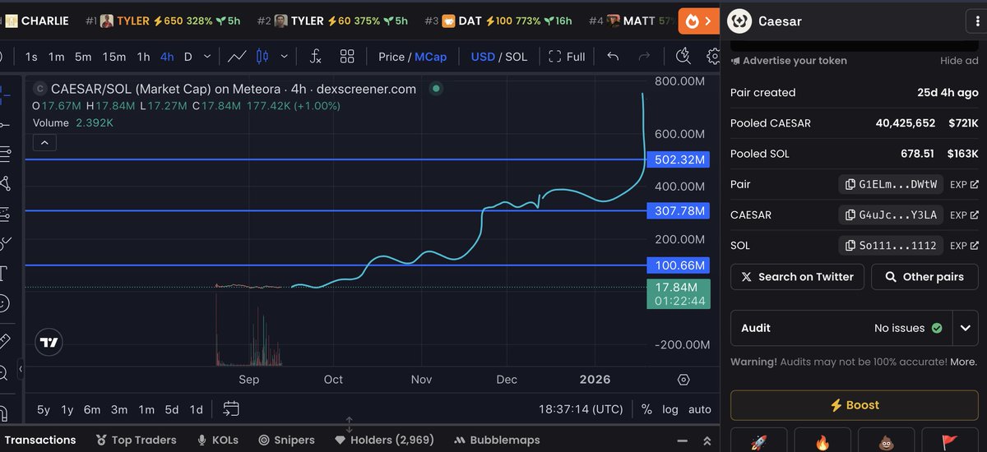This screenshot has width=987, height=452.
Task: Expand the Audit details chevron
Action: pos(965,328)
